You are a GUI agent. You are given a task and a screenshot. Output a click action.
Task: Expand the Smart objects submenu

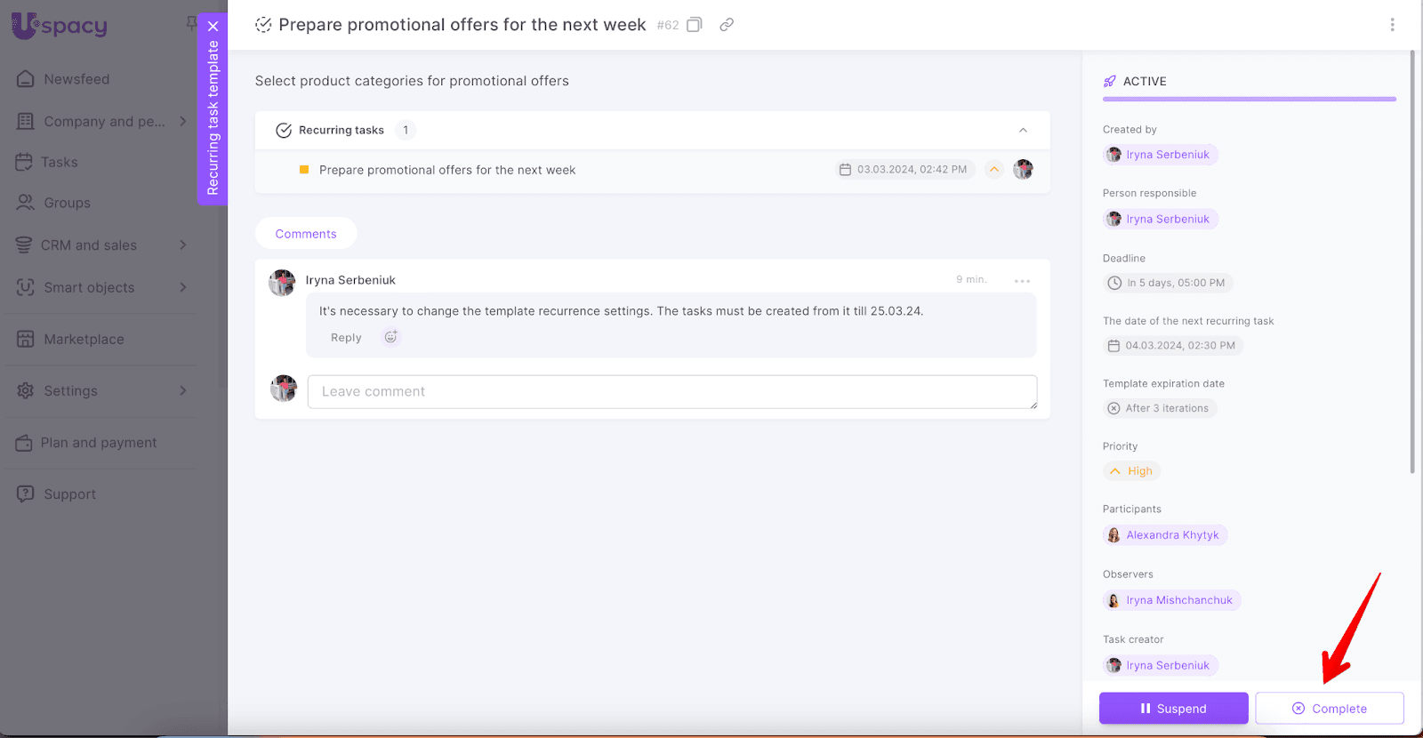click(183, 287)
